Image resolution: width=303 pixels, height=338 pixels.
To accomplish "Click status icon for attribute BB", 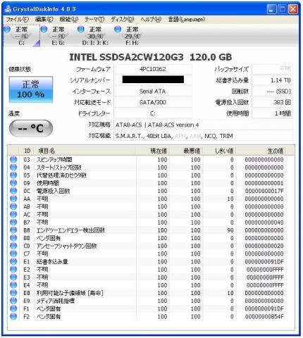I will [13, 238].
